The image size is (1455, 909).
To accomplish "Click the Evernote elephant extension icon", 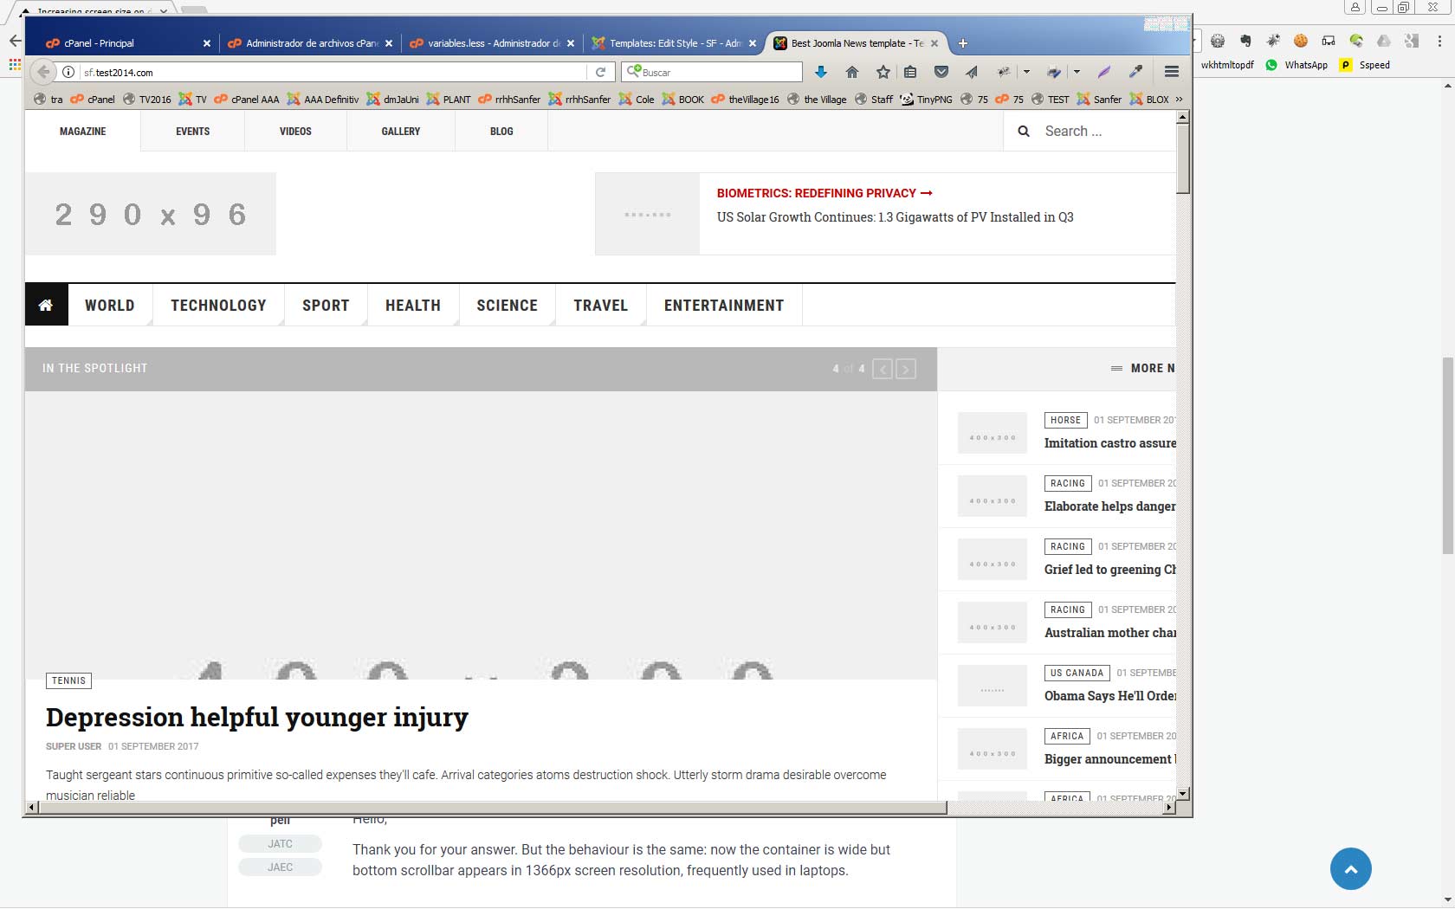I will [1245, 41].
